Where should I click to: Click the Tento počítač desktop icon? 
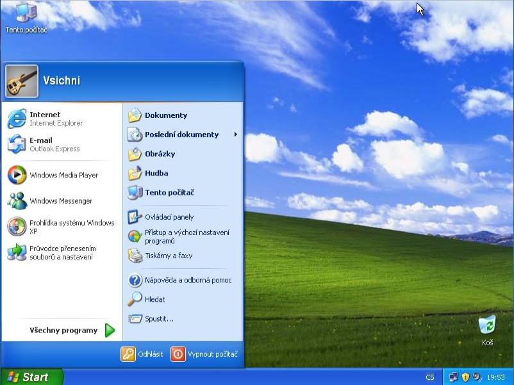pyautogui.click(x=26, y=17)
